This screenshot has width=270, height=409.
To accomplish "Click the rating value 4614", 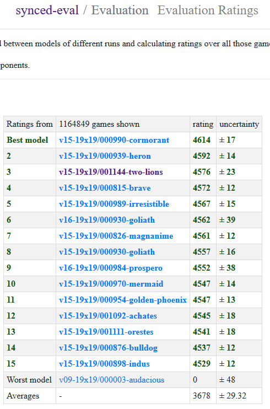I will pyautogui.click(x=202, y=140).
